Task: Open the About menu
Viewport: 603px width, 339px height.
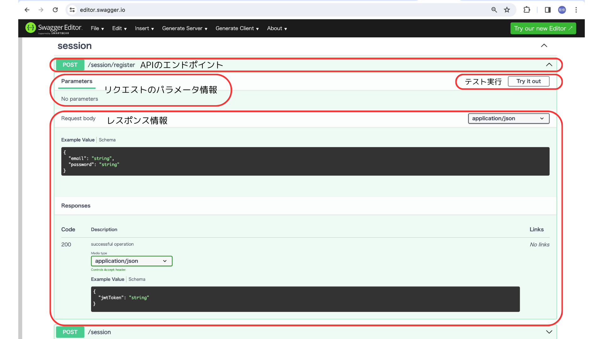Action: 277,28
